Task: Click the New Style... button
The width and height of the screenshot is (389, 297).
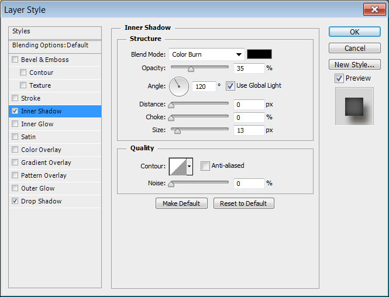Action: pos(354,64)
